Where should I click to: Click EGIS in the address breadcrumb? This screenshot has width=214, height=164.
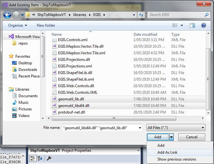coord(97,15)
